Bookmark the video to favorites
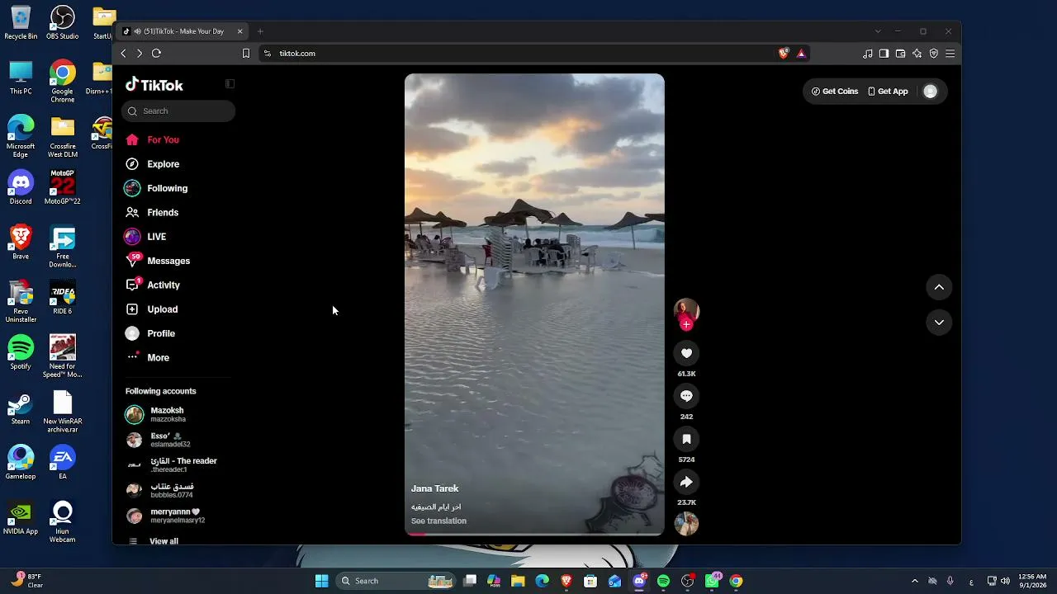This screenshot has width=1057, height=594. 686,439
